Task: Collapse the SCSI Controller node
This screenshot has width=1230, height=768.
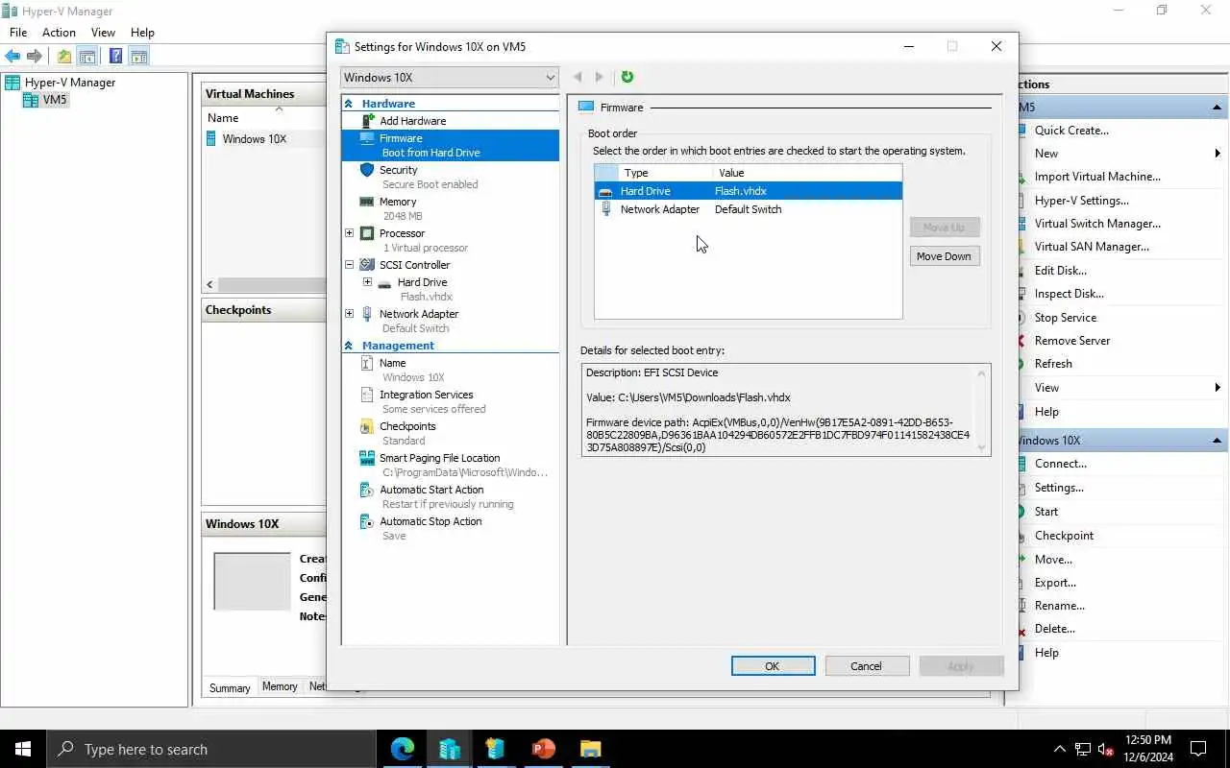Action: [350, 265]
